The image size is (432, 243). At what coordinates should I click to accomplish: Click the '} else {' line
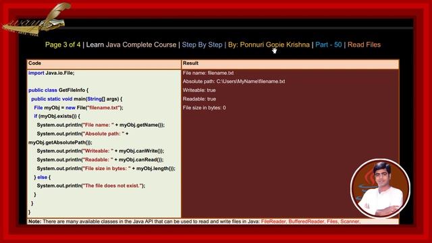pyautogui.click(x=42, y=177)
